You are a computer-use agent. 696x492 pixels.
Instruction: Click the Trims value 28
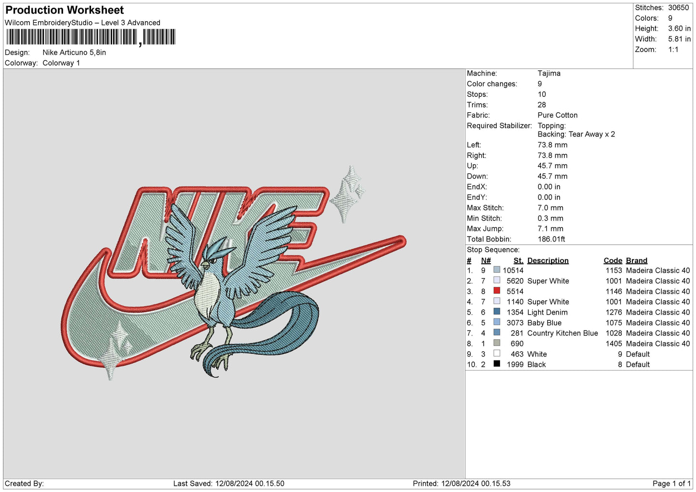[542, 105]
